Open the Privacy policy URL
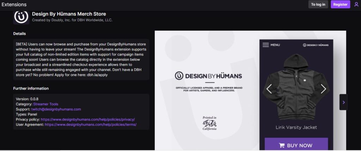 click(x=88, y=119)
